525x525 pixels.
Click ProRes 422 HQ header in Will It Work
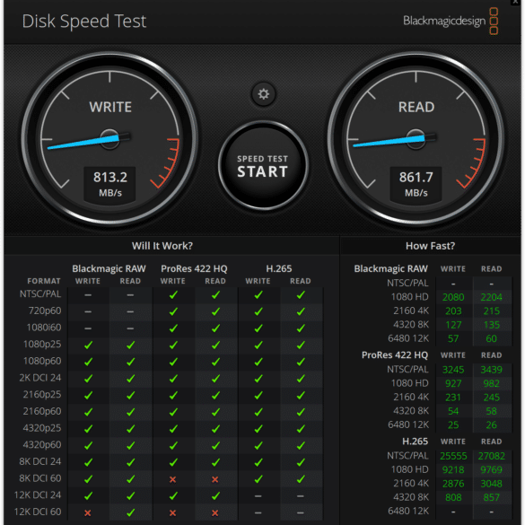click(194, 268)
